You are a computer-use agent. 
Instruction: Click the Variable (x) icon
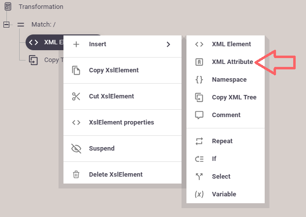pyautogui.click(x=199, y=194)
